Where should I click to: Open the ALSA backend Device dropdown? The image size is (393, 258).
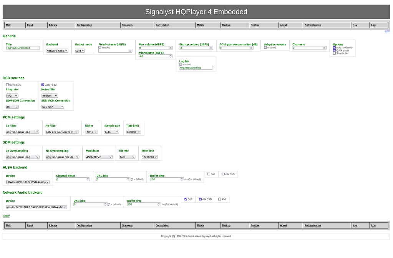28,182
